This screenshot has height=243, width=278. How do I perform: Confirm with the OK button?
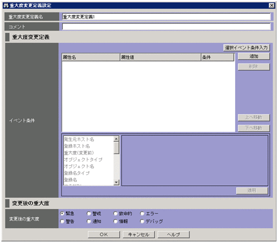[x=104, y=234]
